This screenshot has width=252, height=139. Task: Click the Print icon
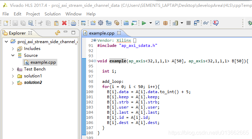click(x=73, y=23)
